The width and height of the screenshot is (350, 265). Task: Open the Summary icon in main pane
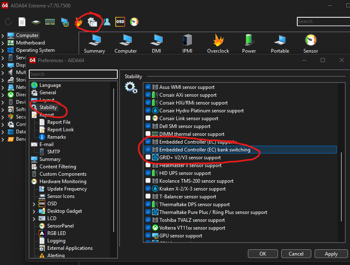pos(94,44)
